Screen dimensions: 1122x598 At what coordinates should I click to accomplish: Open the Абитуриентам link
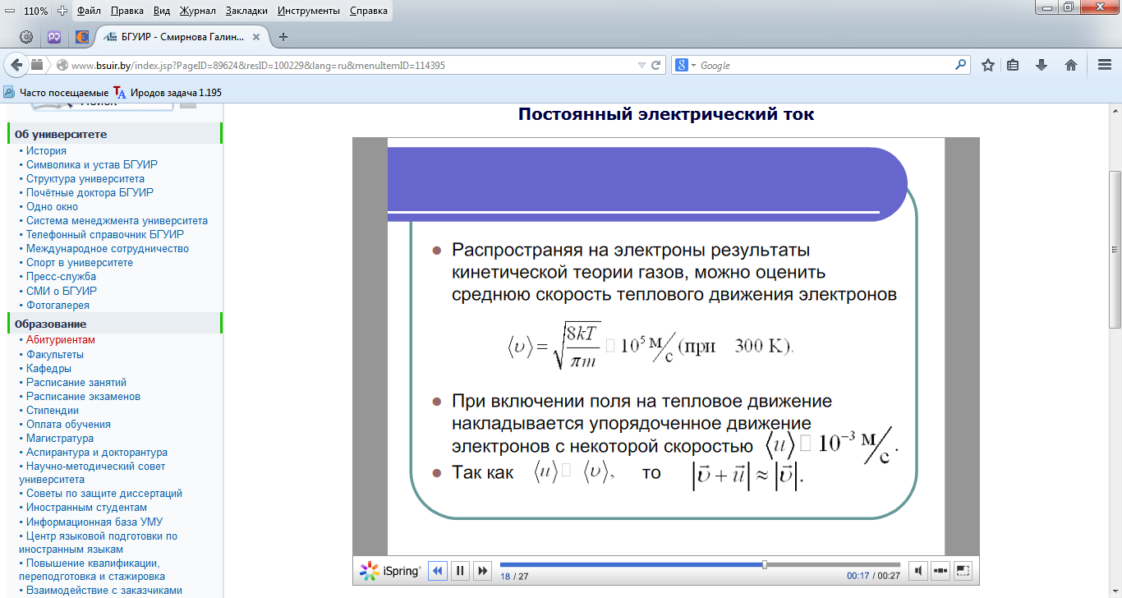(60, 340)
